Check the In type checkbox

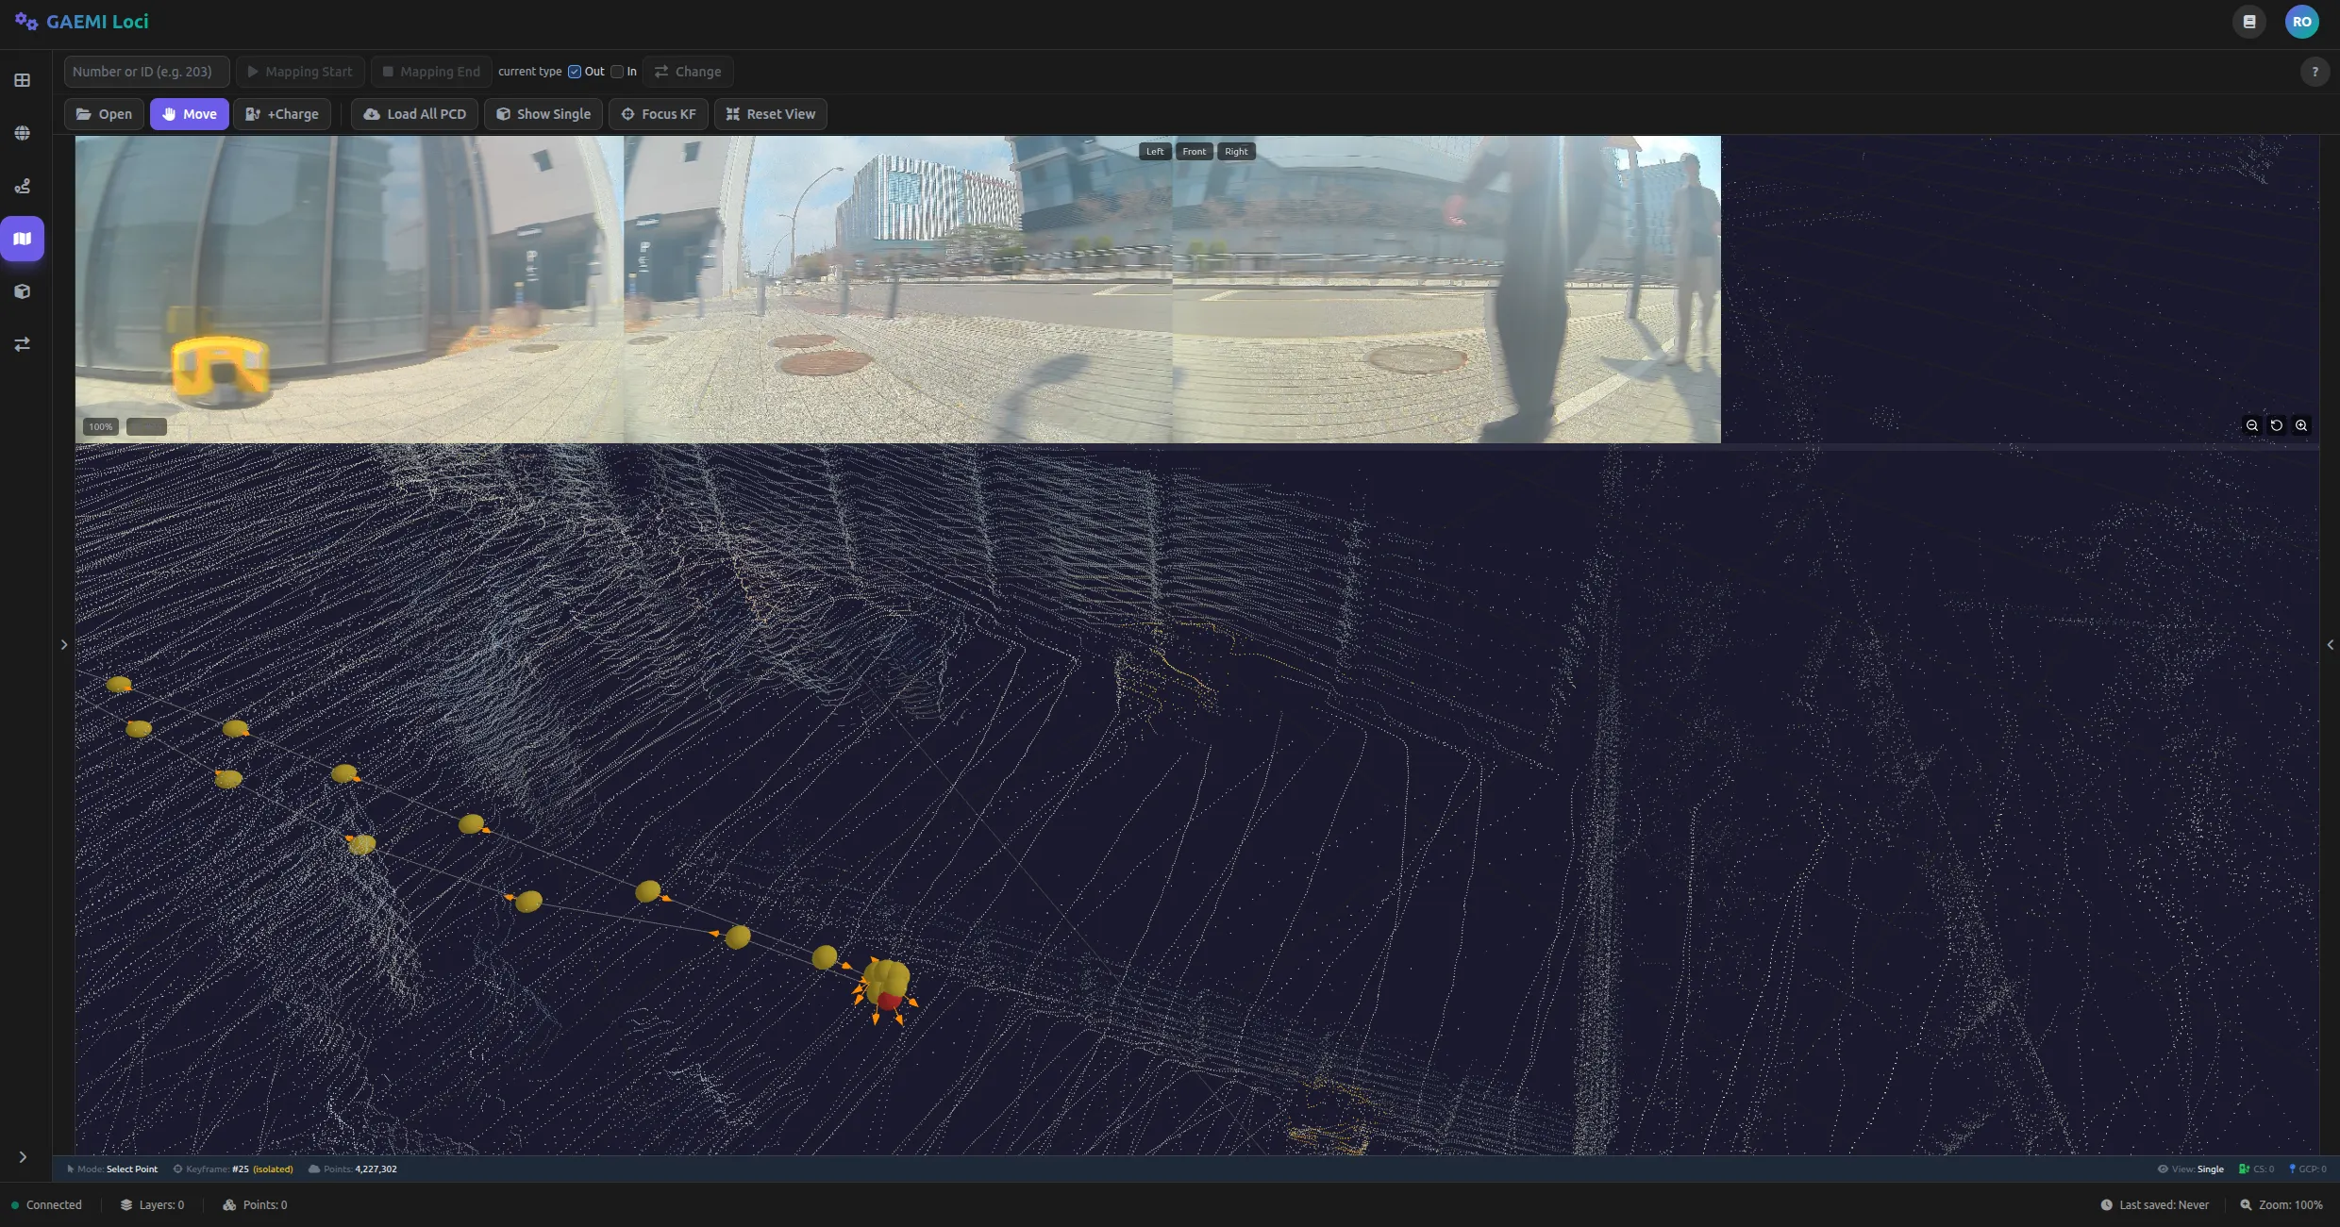click(617, 72)
